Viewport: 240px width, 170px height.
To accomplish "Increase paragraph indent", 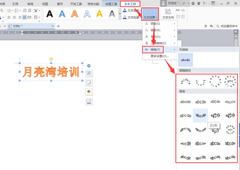I will click(30, 10).
